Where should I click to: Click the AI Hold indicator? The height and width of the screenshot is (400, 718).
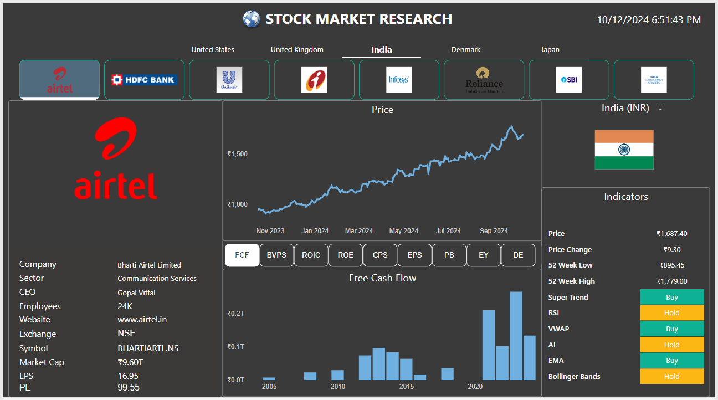(672, 345)
